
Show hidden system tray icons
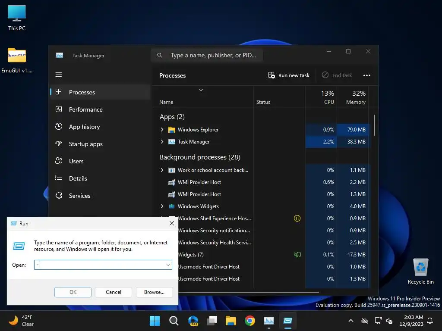tap(351, 321)
